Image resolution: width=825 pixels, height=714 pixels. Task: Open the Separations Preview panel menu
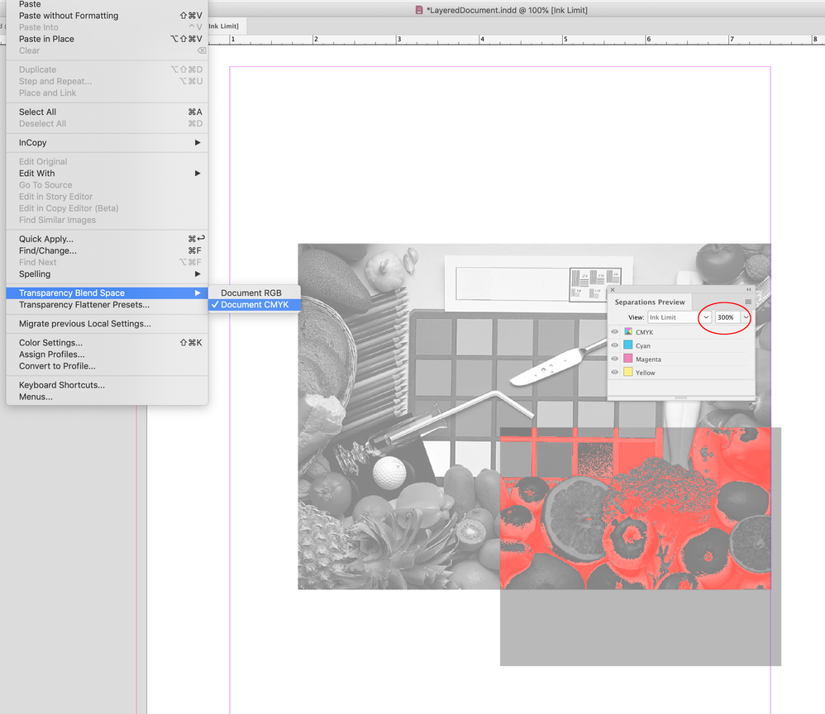pos(747,302)
